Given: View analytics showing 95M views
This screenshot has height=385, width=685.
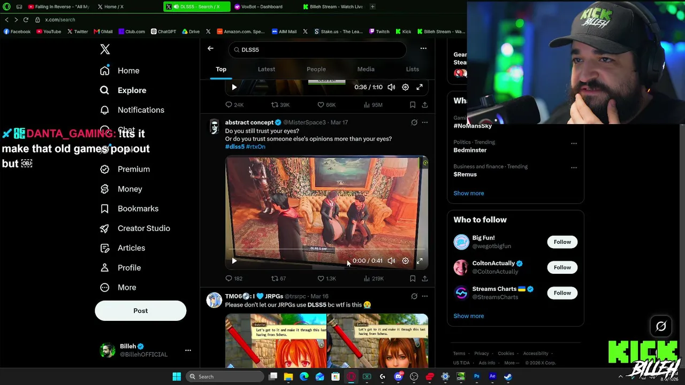Looking at the screenshot, I should click(x=373, y=105).
